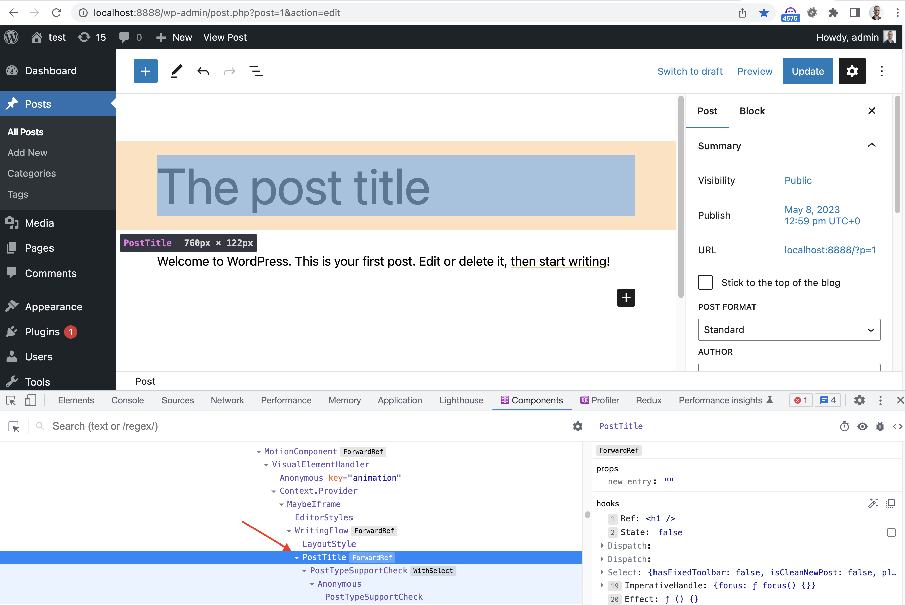Image resolution: width=905 pixels, height=605 pixels.
Task: Open the Redux DevTools tab
Action: (648, 400)
